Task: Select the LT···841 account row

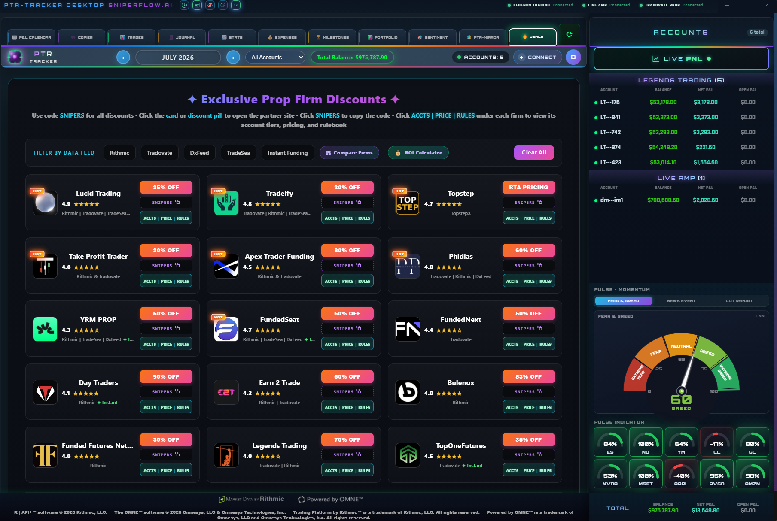Action: coord(681,117)
